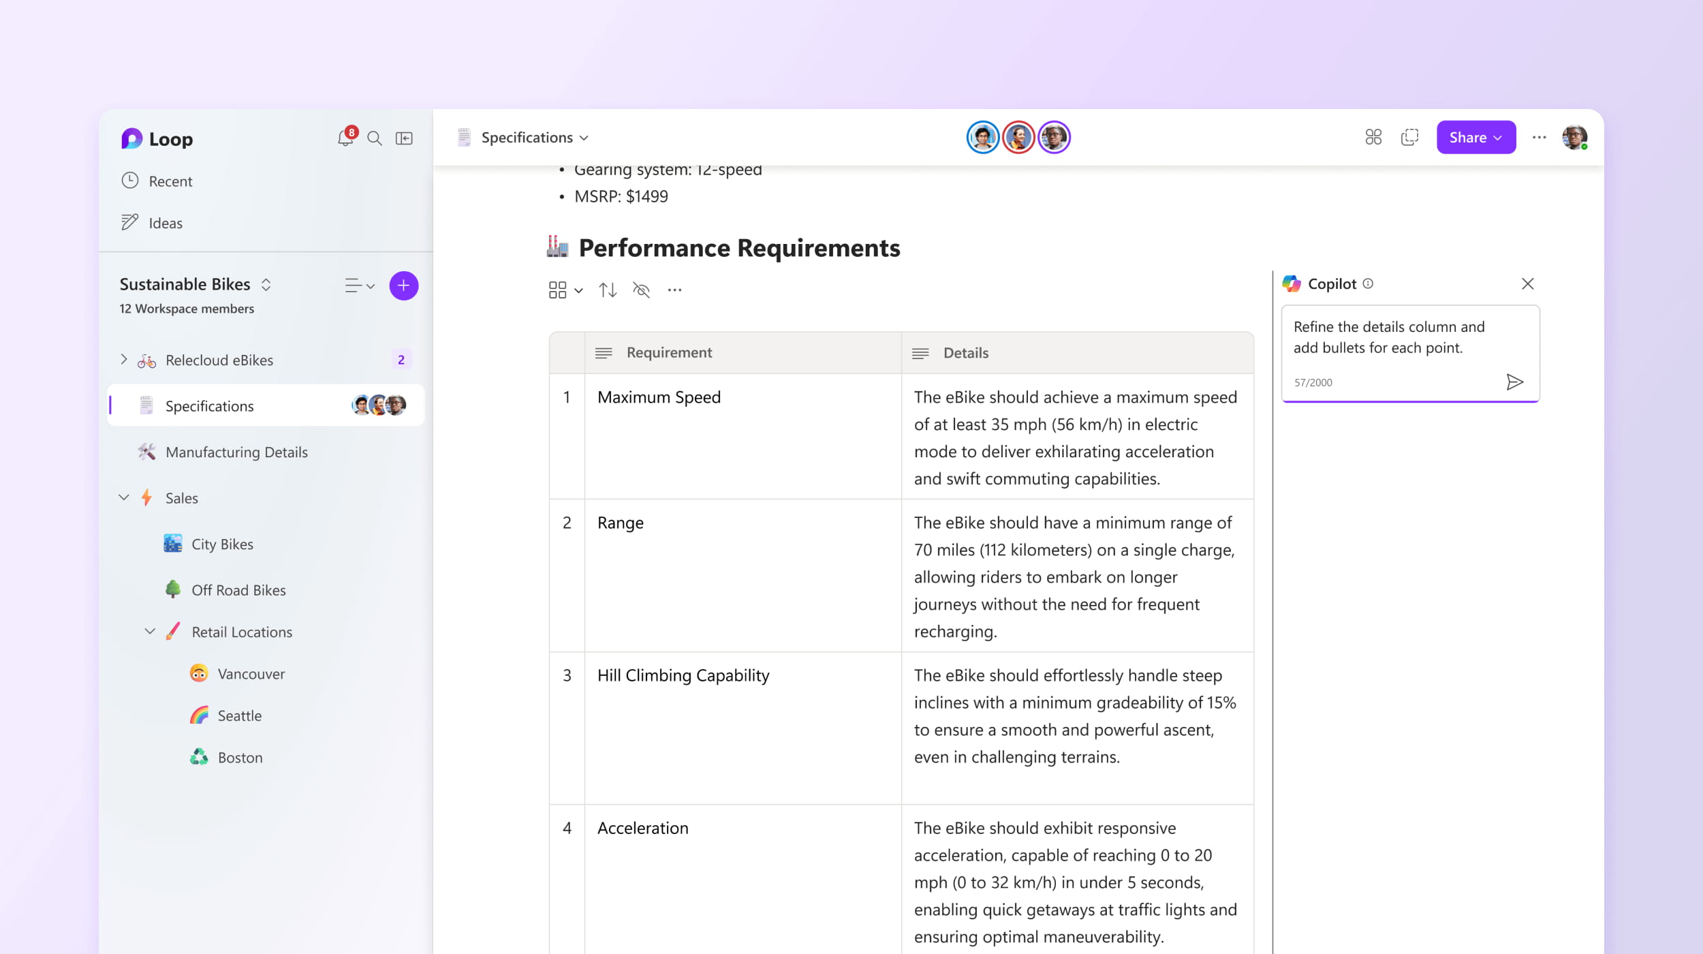This screenshot has width=1703, height=954.
Task: Click the table sort arrows icon
Action: [608, 290]
